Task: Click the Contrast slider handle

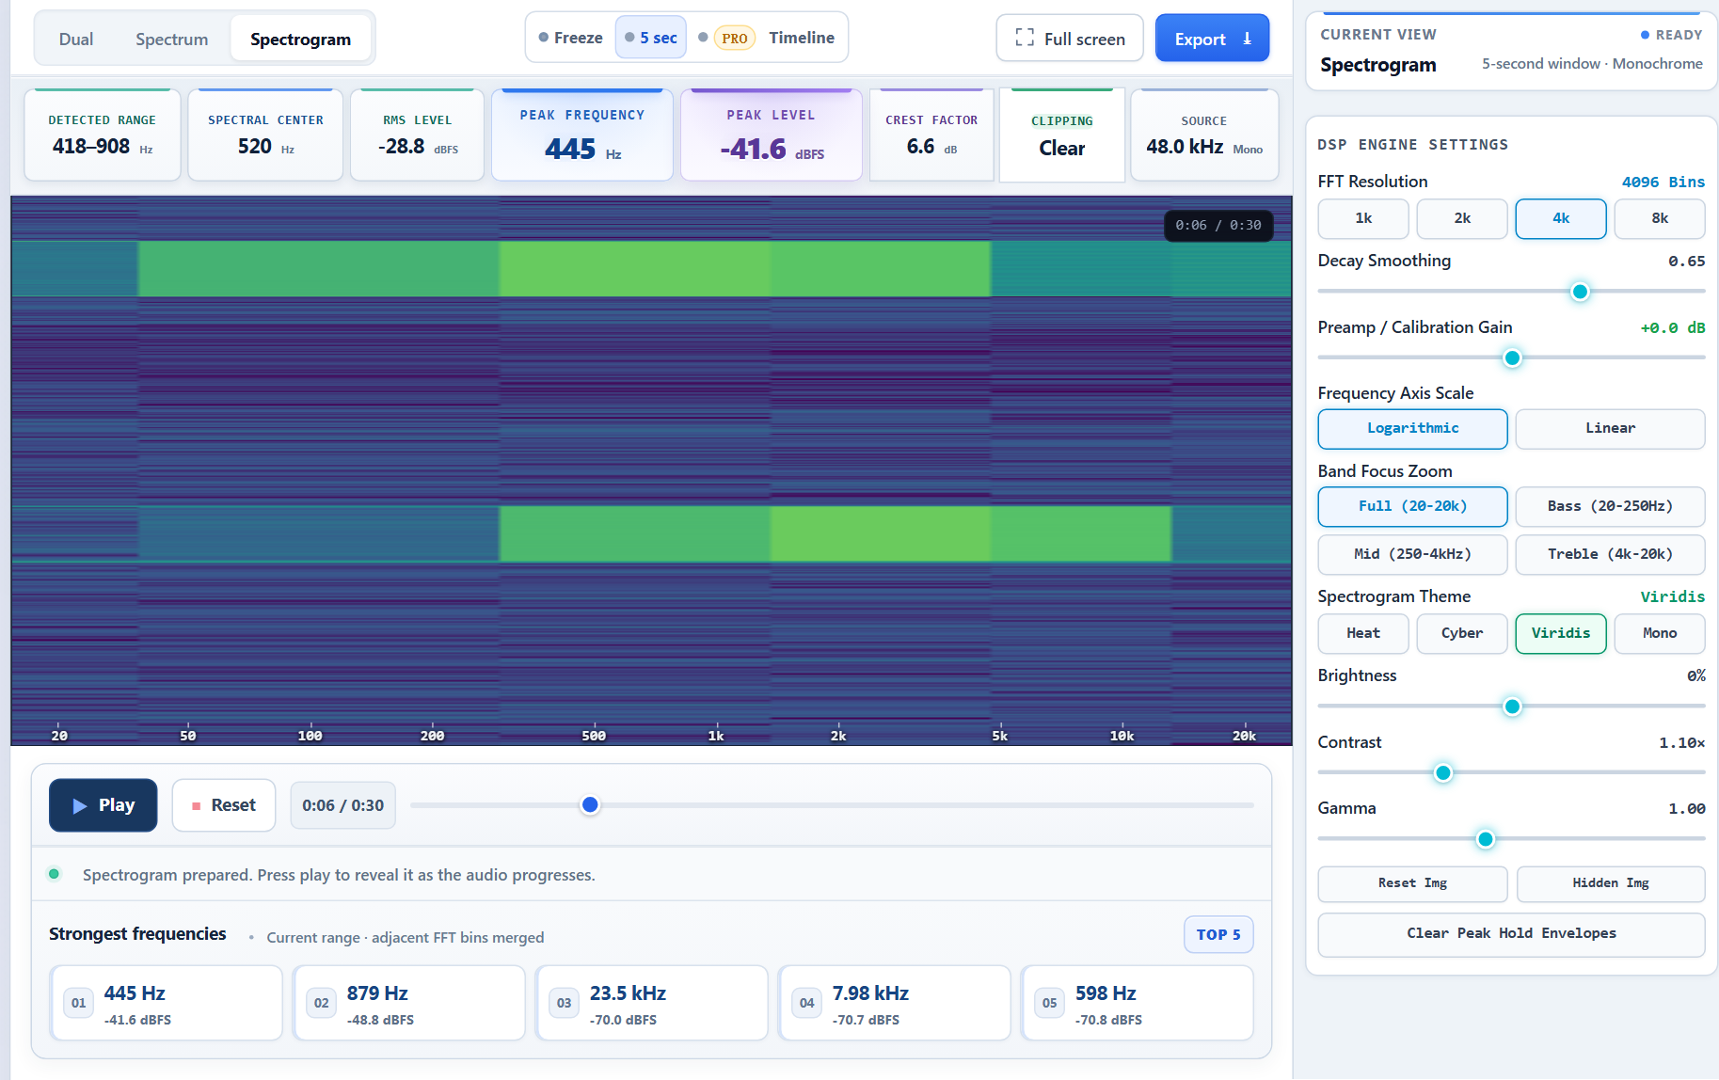Action: (1442, 773)
